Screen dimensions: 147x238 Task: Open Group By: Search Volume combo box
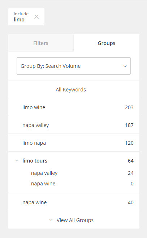(x=74, y=66)
